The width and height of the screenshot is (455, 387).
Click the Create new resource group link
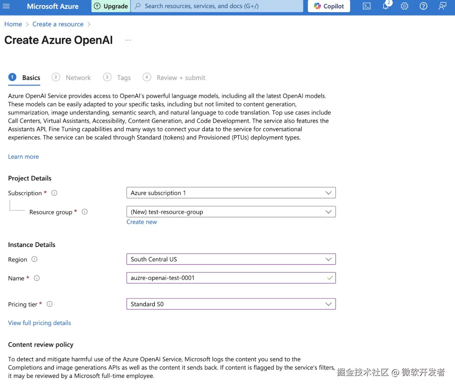[142, 222]
